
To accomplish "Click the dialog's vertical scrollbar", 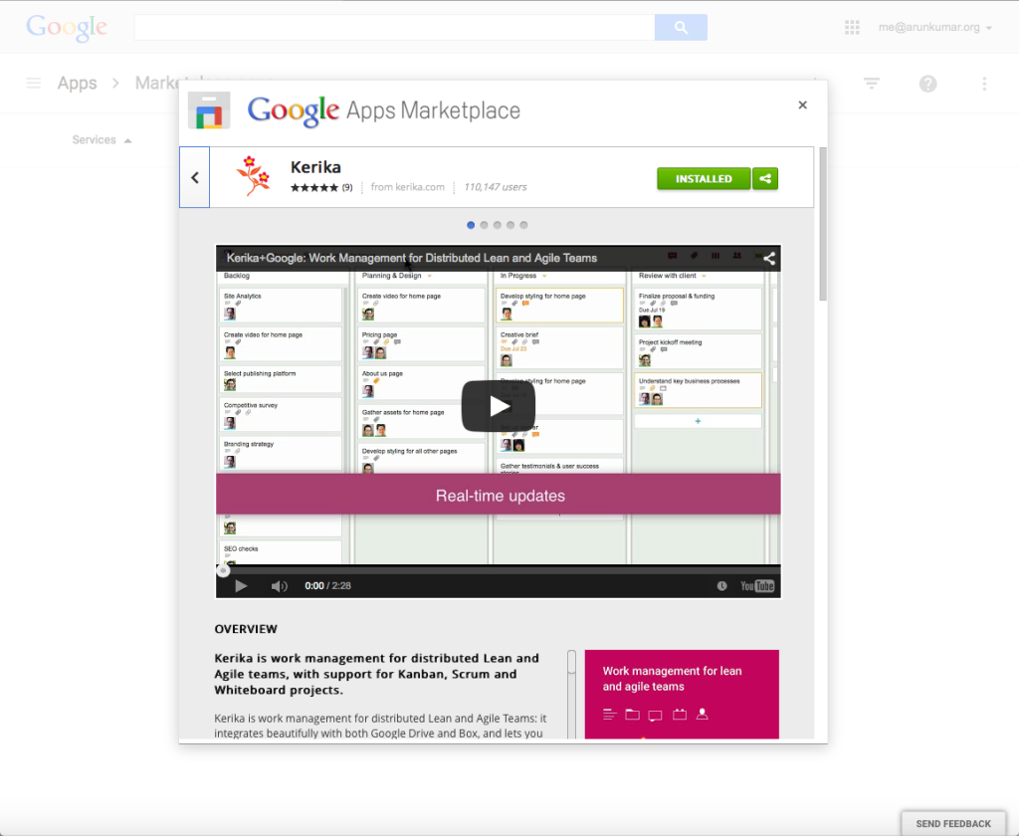I will pyautogui.click(x=823, y=224).
